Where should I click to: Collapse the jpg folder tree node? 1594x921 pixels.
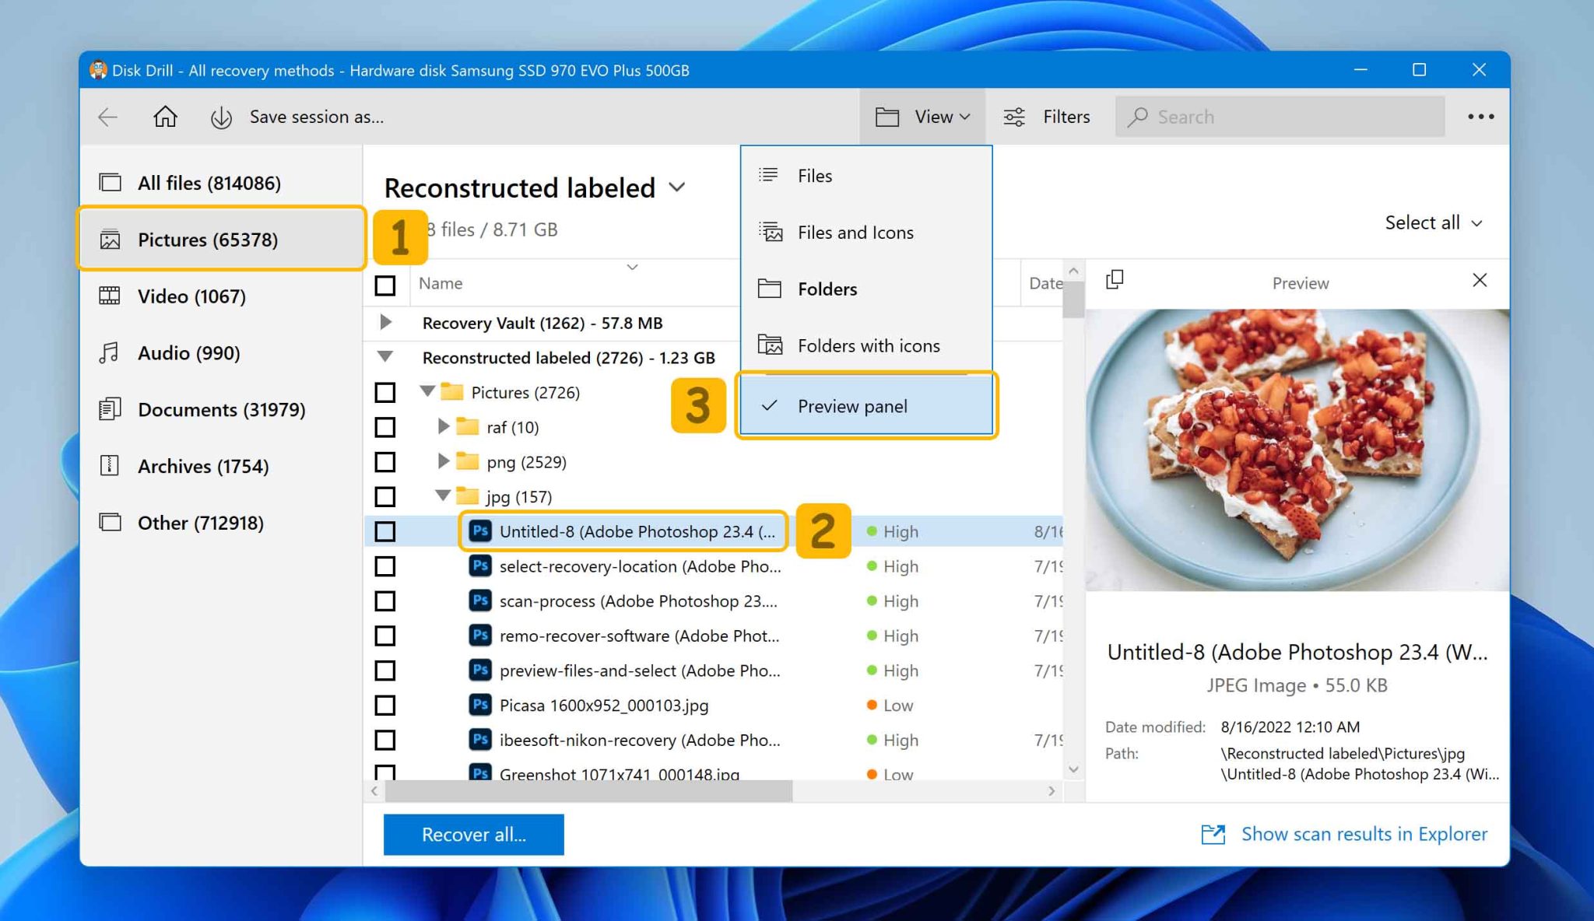[x=443, y=496]
